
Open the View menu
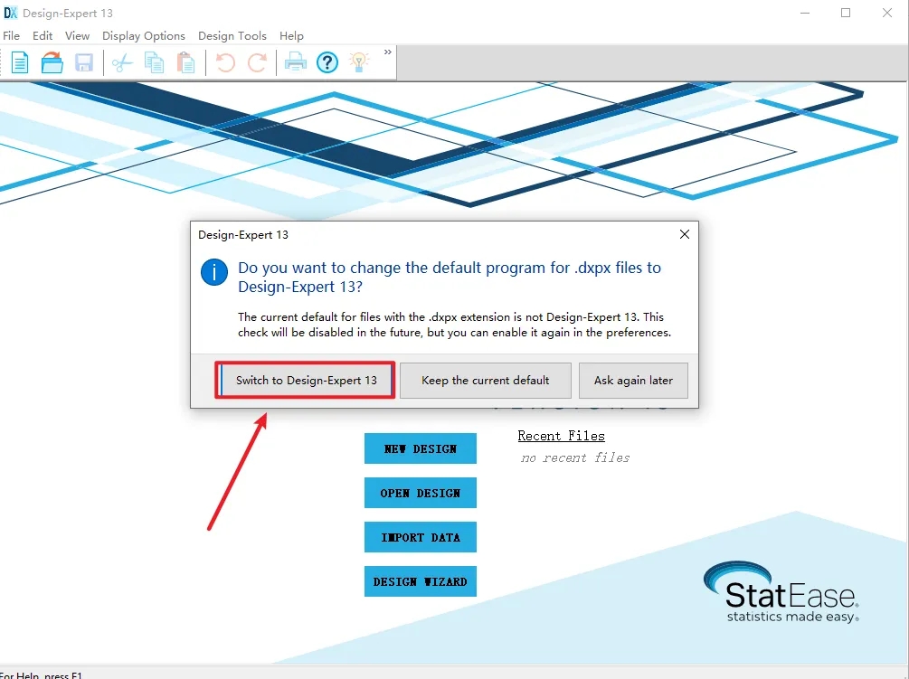click(77, 36)
